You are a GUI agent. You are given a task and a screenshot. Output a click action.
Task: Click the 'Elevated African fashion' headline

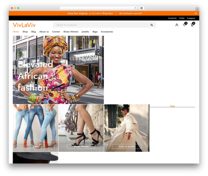pyautogui.click(x=35, y=76)
